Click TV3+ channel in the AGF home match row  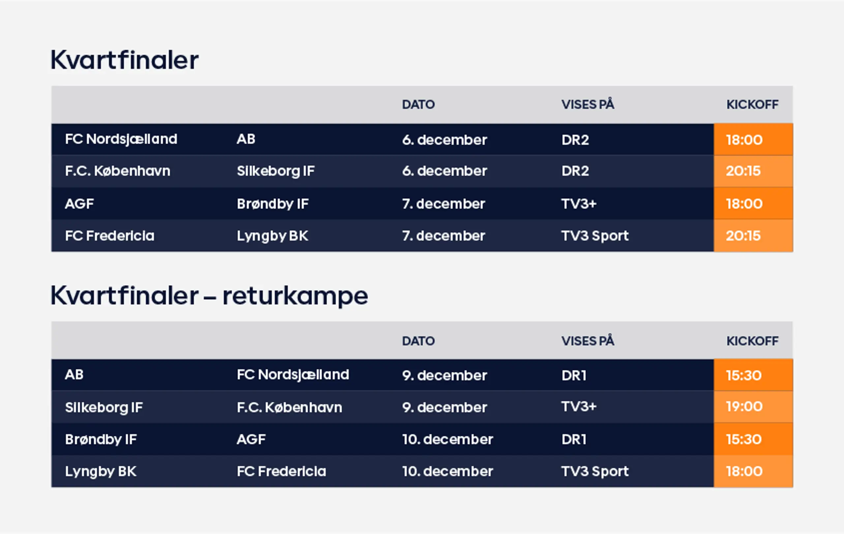(579, 204)
